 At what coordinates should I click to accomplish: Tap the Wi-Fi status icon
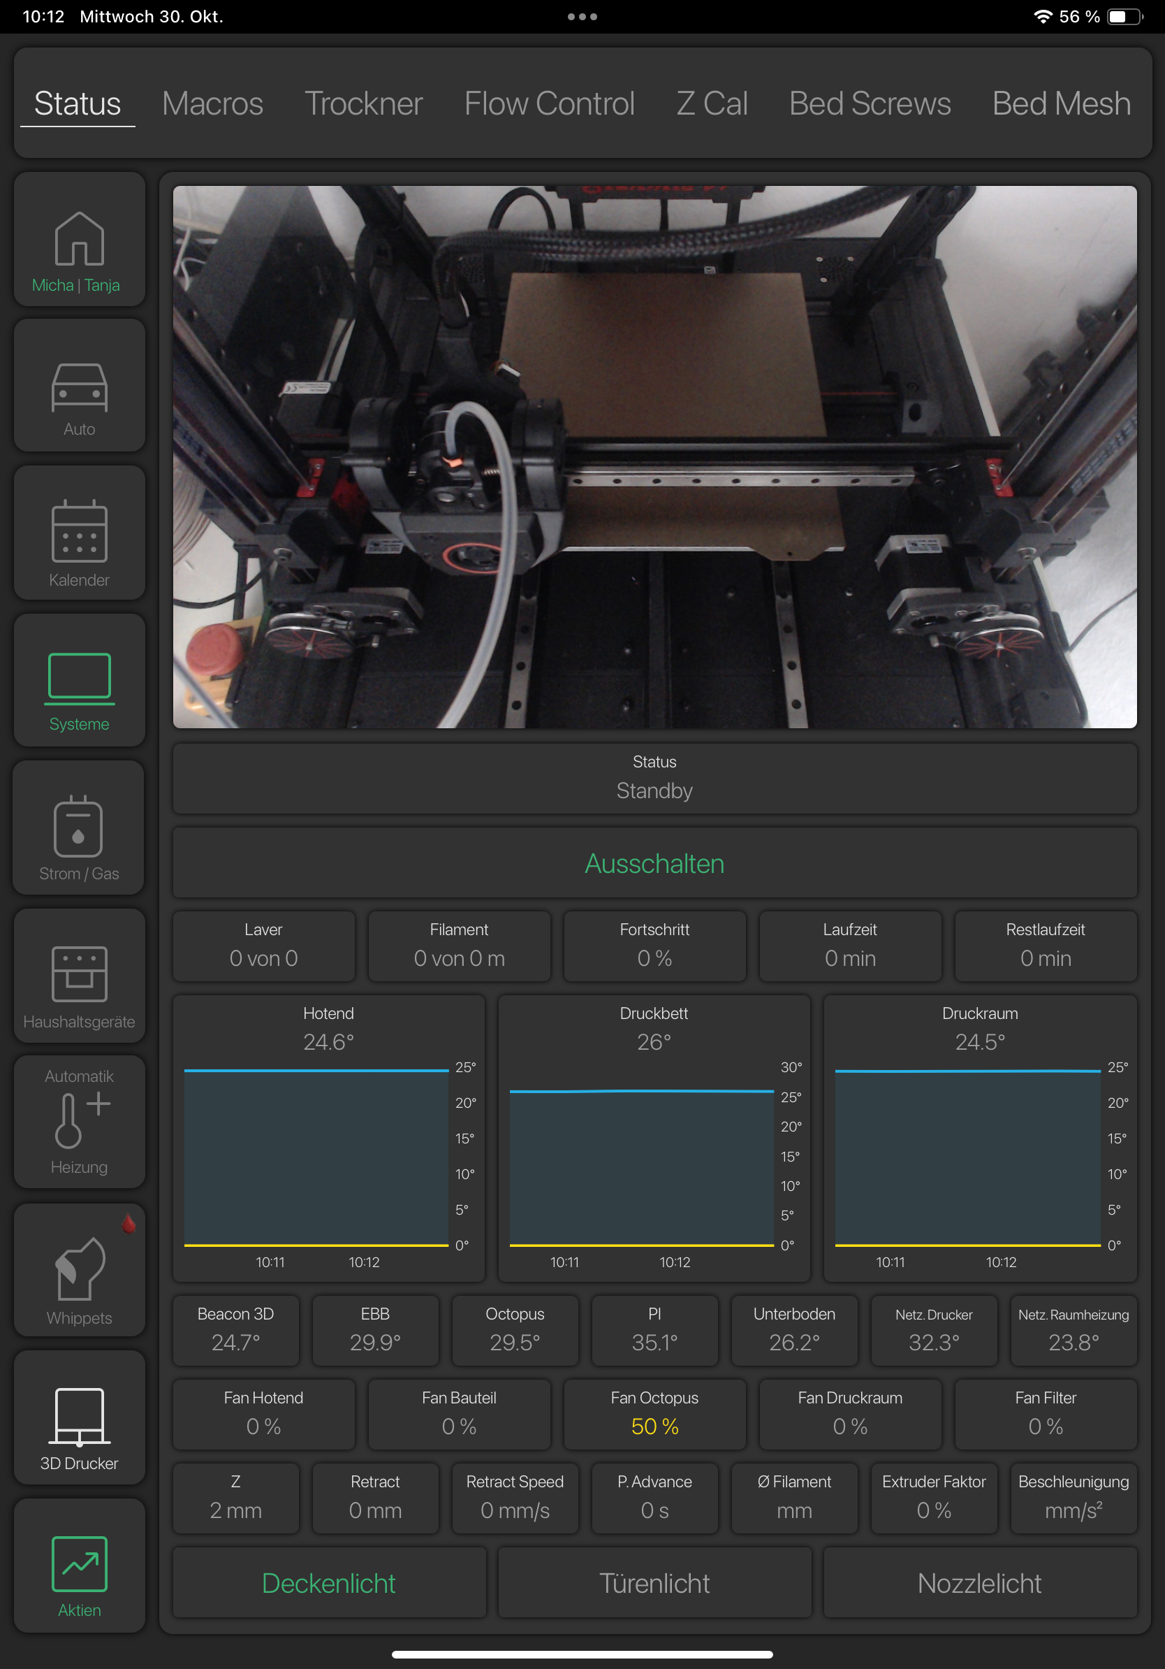1042,17
